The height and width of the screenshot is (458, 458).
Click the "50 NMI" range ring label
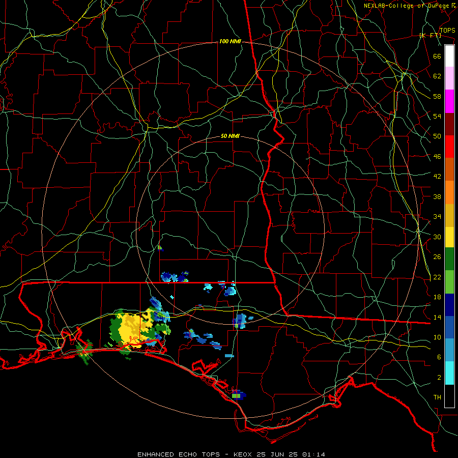tap(230, 136)
